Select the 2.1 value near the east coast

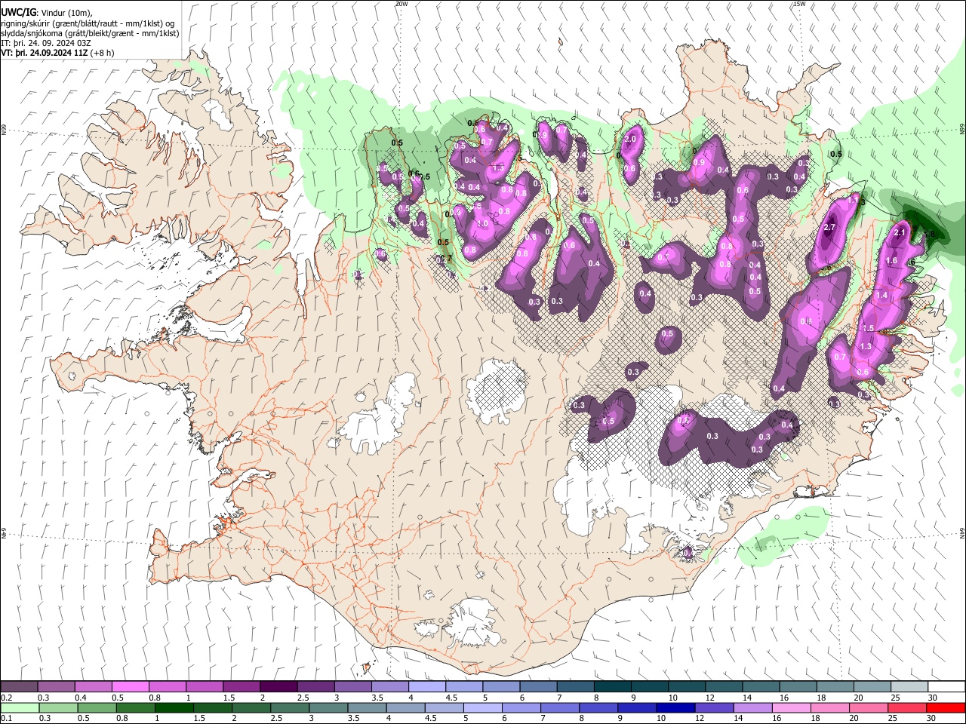point(899,233)
